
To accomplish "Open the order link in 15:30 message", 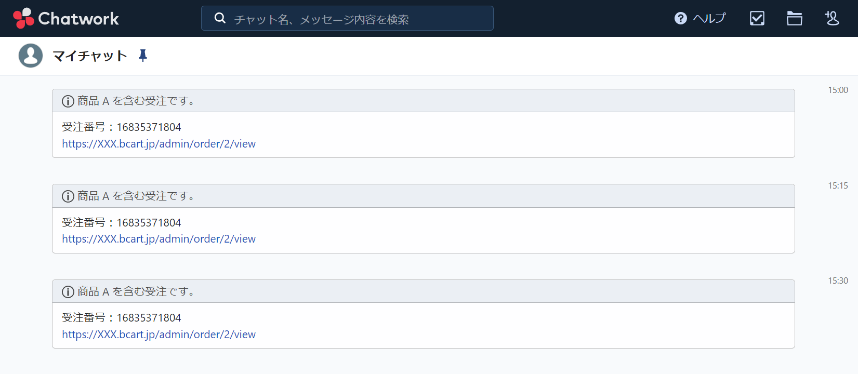I will [x=159, y=335].
